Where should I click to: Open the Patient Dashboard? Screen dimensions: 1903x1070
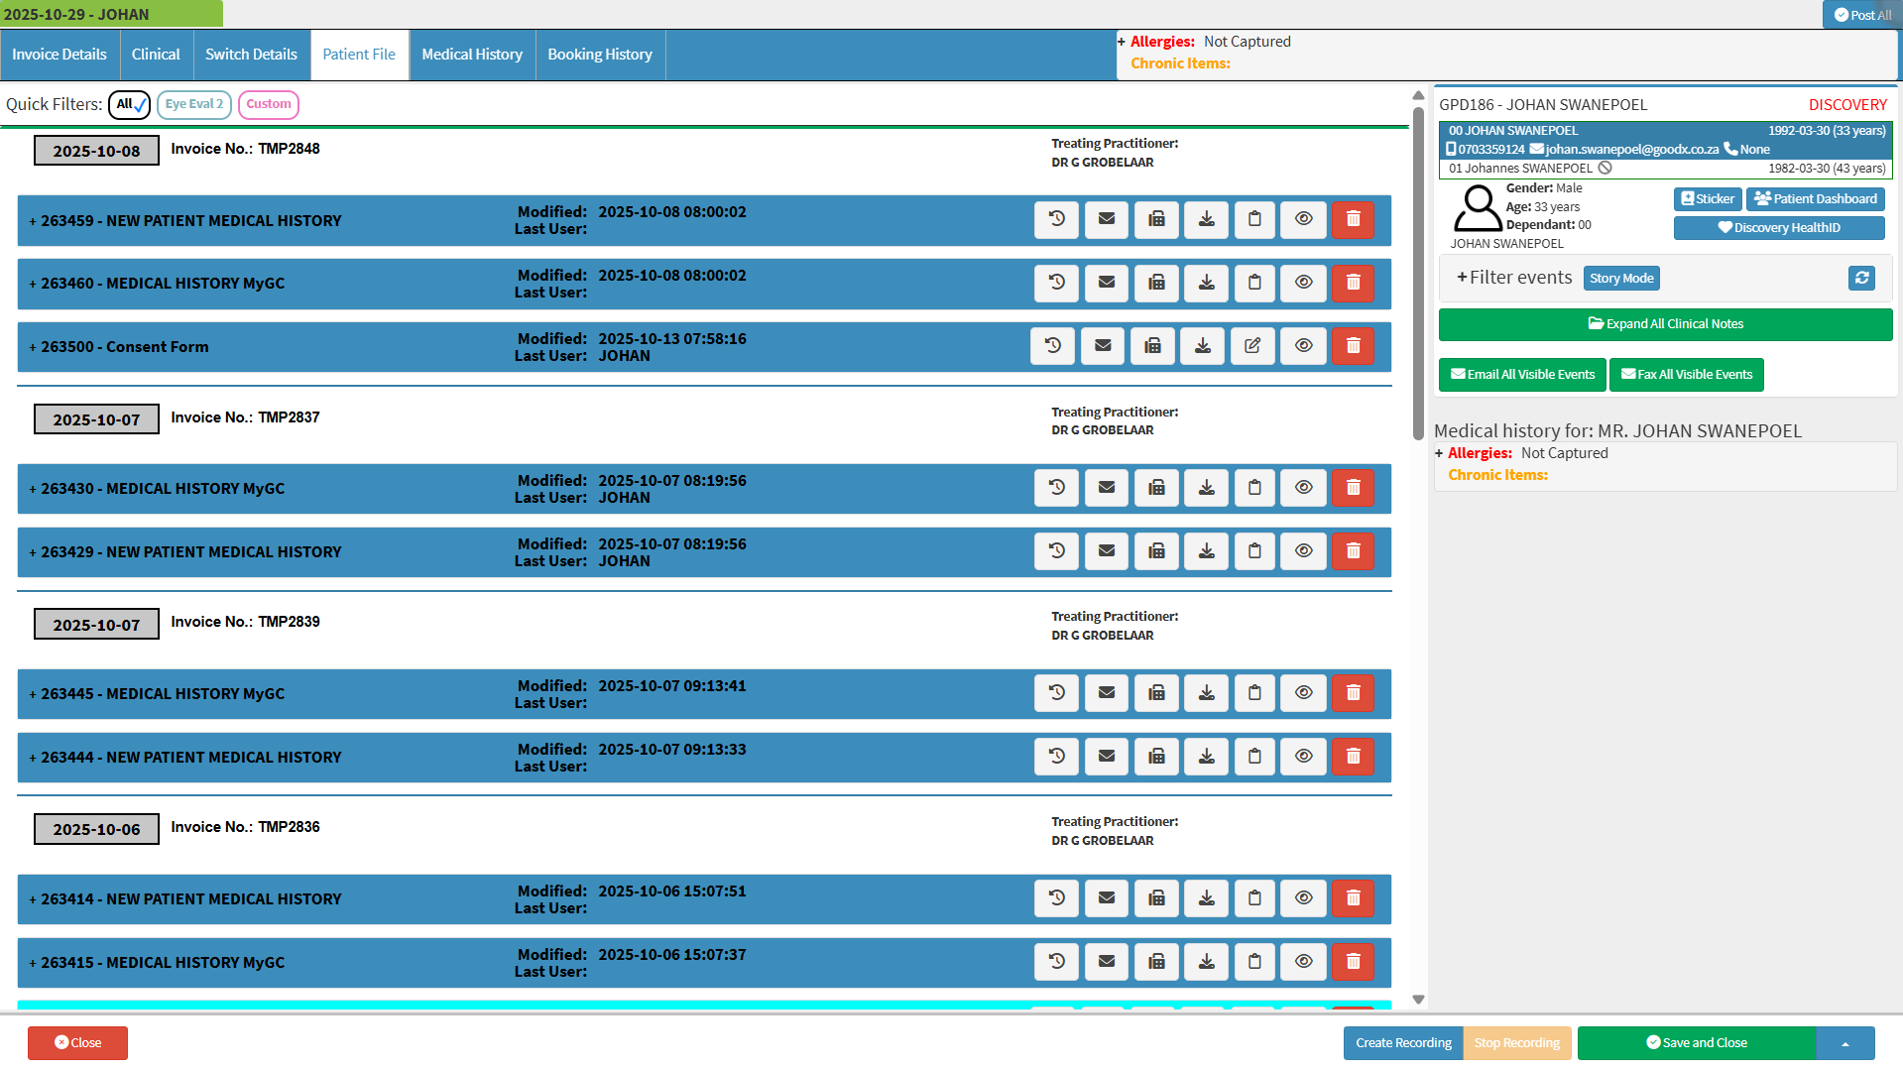1815,199
